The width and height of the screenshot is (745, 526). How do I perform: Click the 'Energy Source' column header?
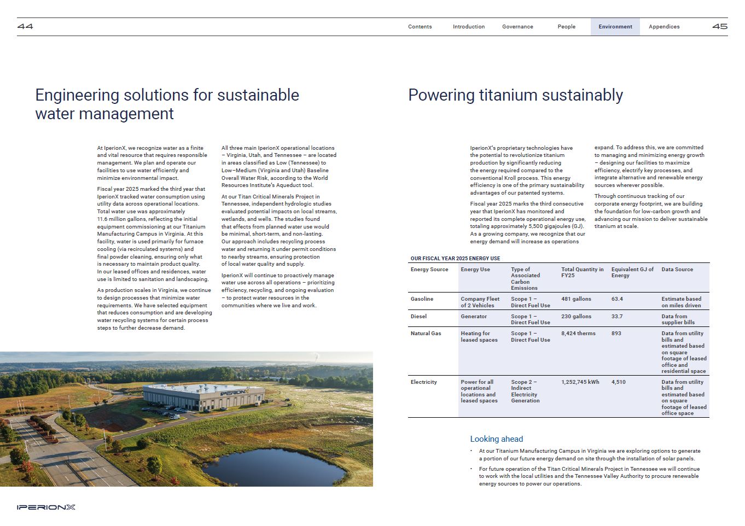[x=429, y=270]
